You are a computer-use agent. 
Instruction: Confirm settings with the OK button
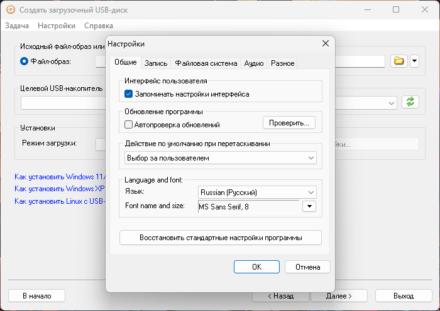pyautogui.click(x=256, y=266)
